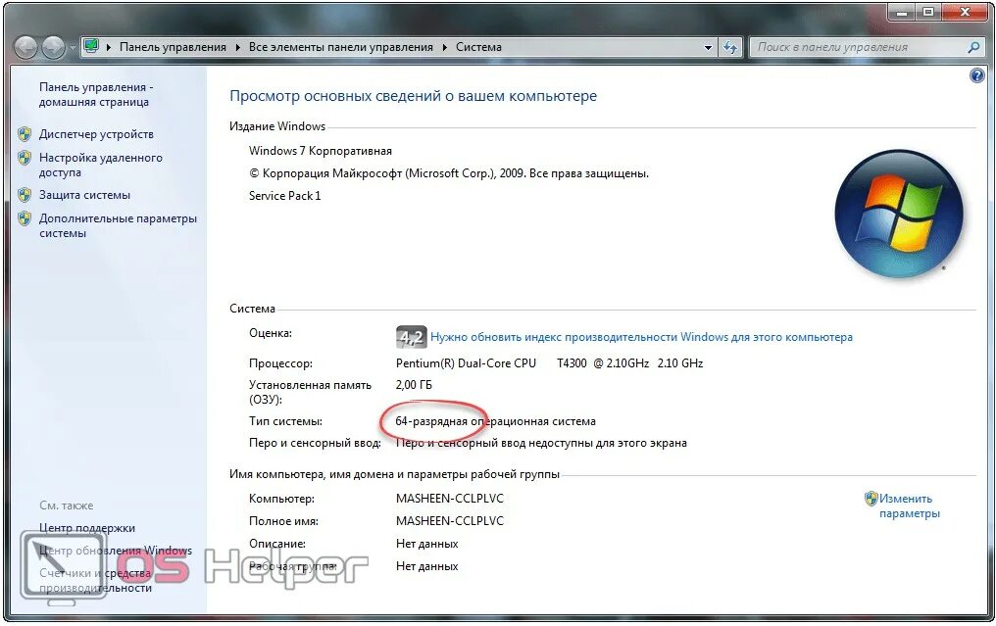This screenshot has height=626, width=996.
Task: Open Help via blue question mark icon
Action: pyautogui.click(x=977, y=76)
